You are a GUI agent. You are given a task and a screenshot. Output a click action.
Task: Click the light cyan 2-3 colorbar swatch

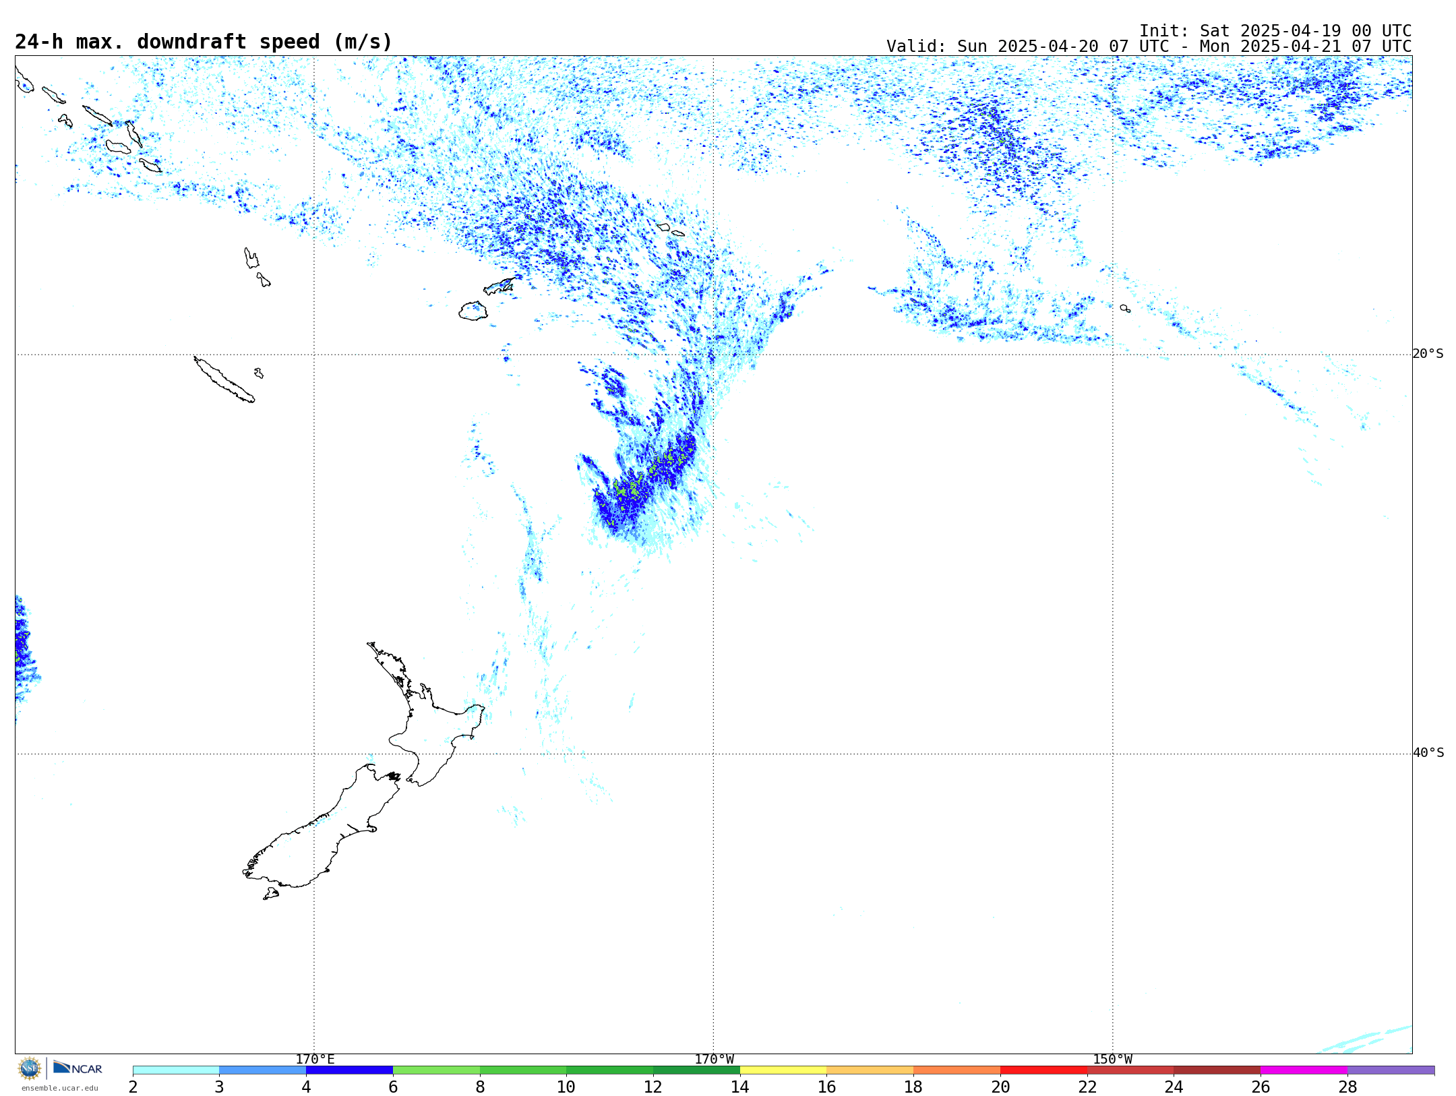pos(176,1070)
